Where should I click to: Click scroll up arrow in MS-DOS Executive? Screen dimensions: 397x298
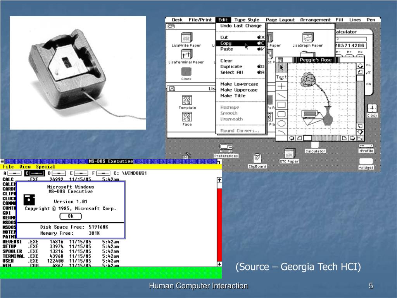click(x=219, y=180)
